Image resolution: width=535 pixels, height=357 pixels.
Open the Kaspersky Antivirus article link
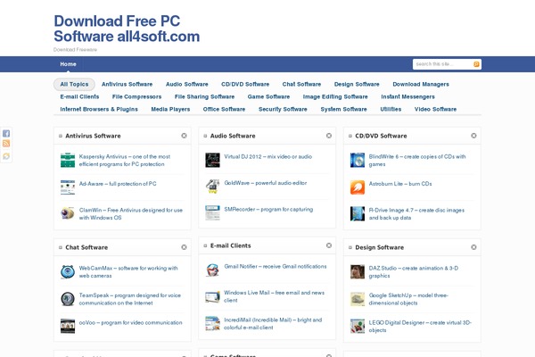click(125, 161)
